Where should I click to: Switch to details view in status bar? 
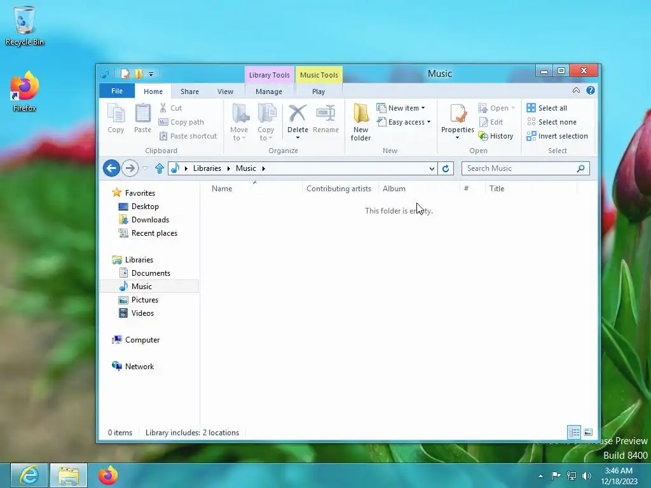tap(574, 432)
